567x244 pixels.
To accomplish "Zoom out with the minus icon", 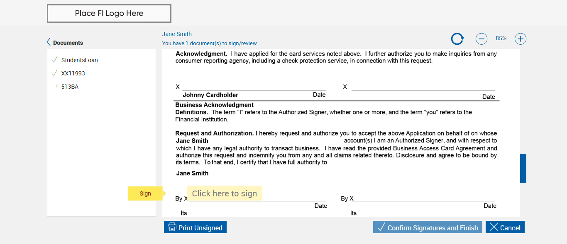I will click(481, 39).
